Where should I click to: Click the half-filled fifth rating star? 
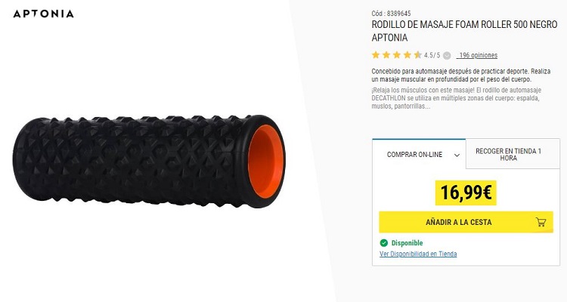tap(418, 55)
